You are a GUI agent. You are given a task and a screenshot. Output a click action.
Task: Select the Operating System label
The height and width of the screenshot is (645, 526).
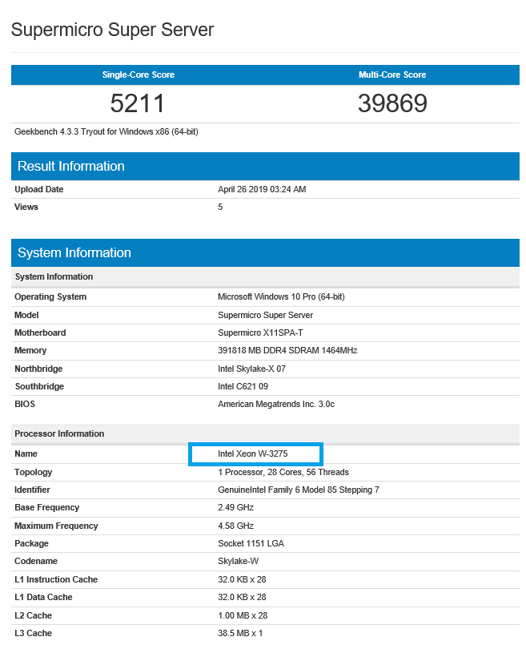coord(50,296)
